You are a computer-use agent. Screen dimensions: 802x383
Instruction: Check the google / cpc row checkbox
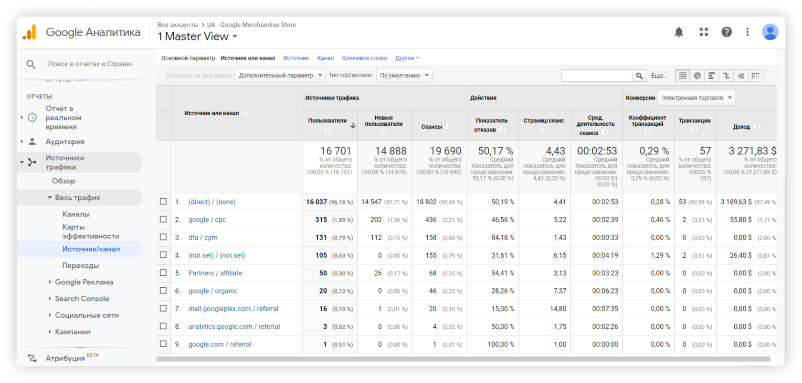pos(163,220)
